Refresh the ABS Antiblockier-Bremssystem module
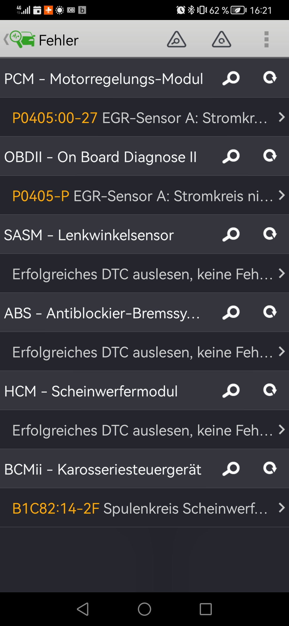This screenshot has height=626, width=289. (270, 312)
